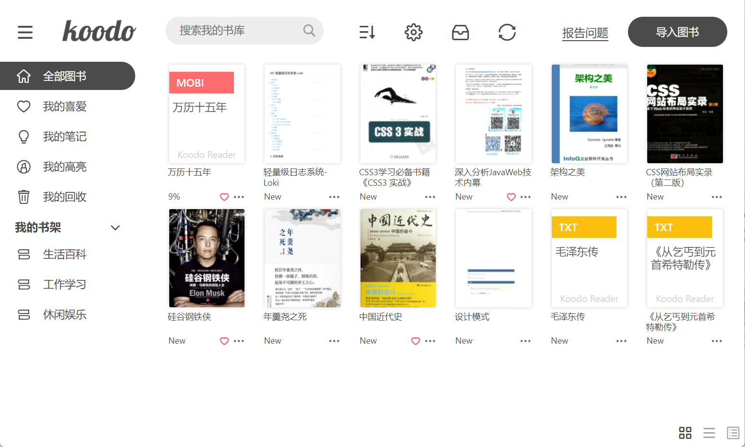Collapse the 我的书架 section
The height and width of the screenshot is (447, 745).
[115, 228]
